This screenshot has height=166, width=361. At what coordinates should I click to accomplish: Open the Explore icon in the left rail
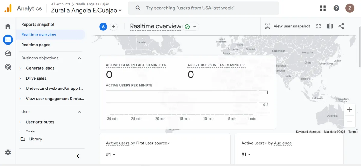[x=8, y=53]
